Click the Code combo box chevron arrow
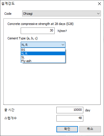 [x=98, y=14]
